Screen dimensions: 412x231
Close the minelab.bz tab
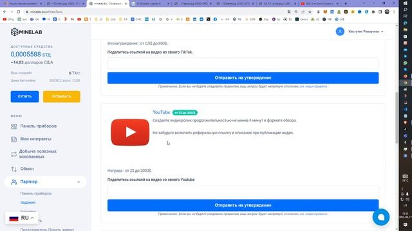click(126, 4)
